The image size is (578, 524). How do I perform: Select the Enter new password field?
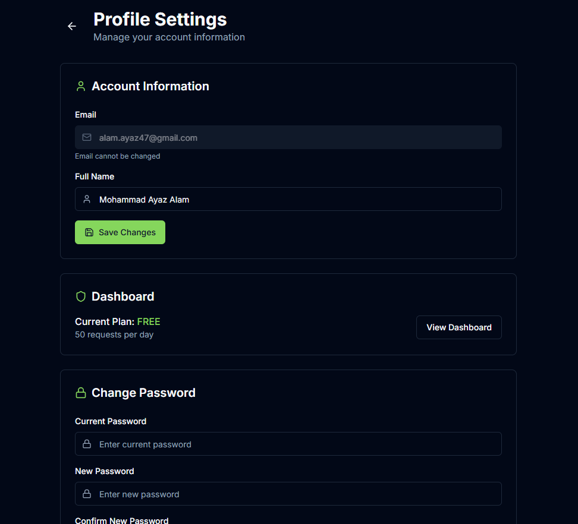point(288,494)
